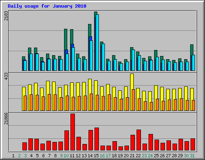Select the green day label 9
Screen dimensions: 205x160
(x=61, y=156)
